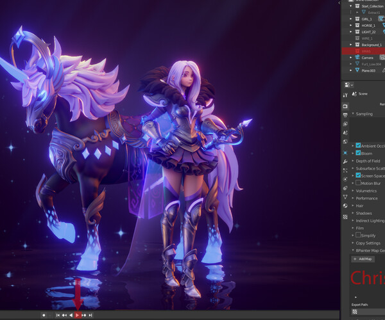Open the Object Data properties tab icon
Image resolution: width=385 pixels, height=320 pixels.
click(x=345, y=197)
